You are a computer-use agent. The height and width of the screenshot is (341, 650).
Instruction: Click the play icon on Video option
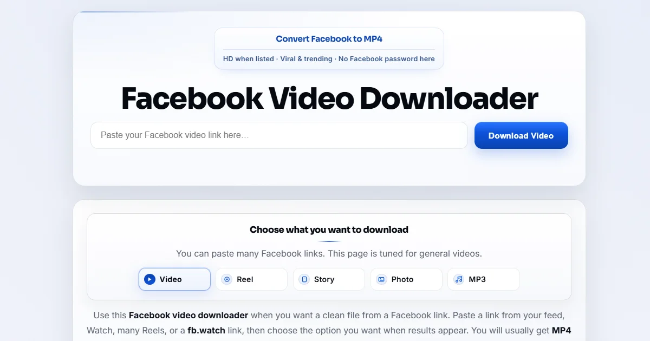(x=149, y=279)
